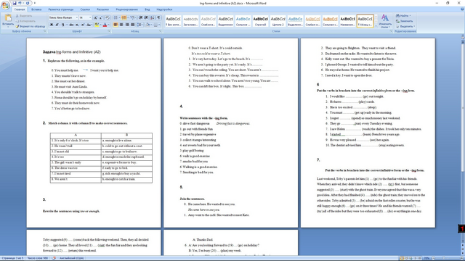
Task: Click the Undo arrow in quick access
Action: tap(20, 3)
